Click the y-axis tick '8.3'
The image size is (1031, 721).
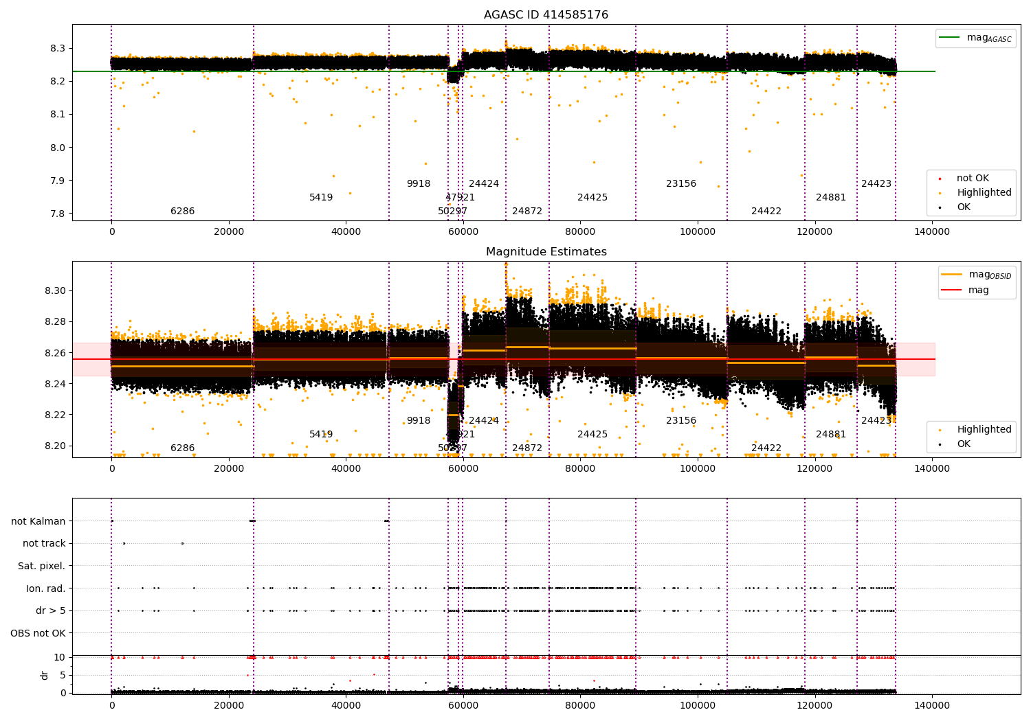tap(58, 48)
